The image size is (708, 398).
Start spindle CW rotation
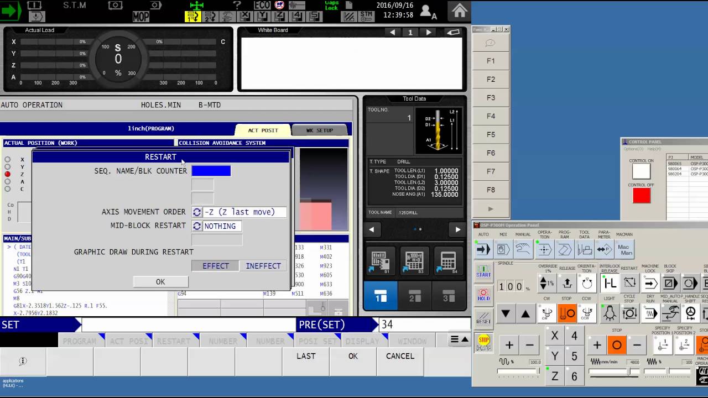(546, 313)
